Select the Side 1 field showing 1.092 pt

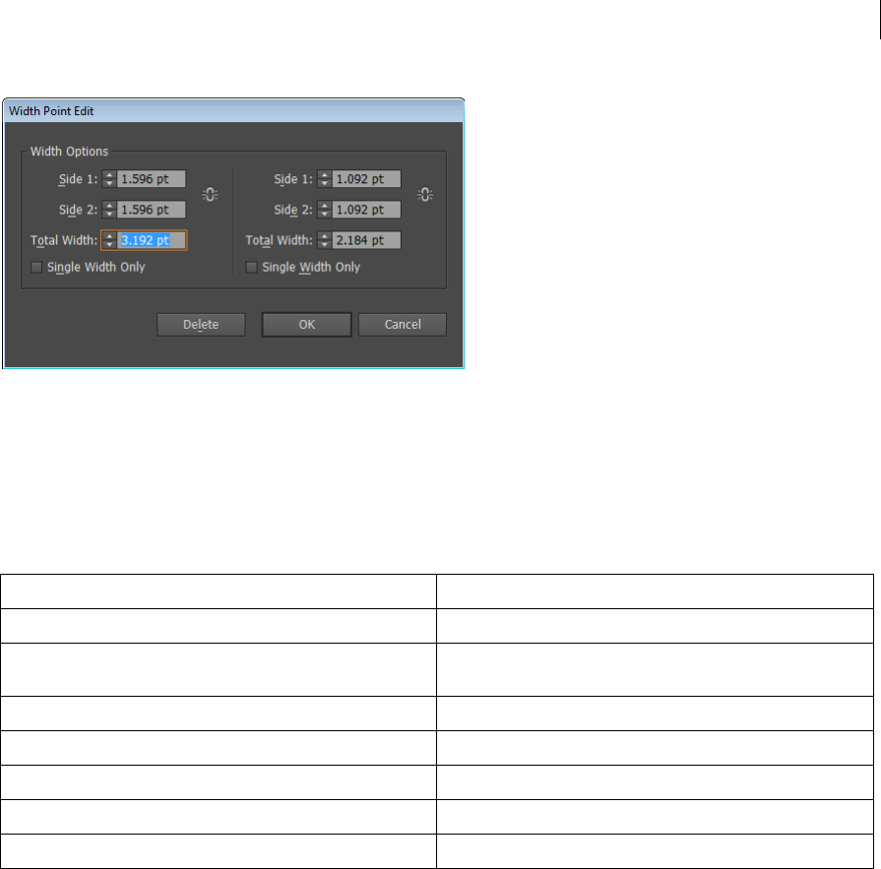[366, 179]
